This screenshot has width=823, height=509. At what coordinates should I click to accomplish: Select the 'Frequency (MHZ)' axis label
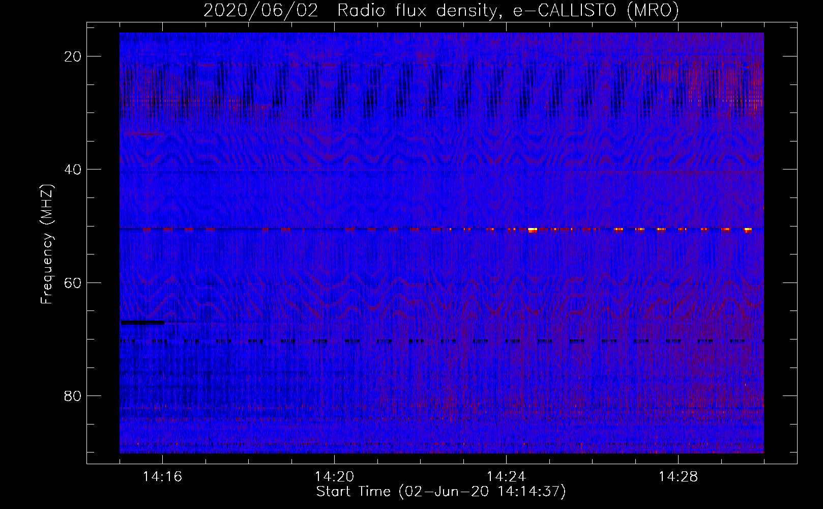pos(47,244)
